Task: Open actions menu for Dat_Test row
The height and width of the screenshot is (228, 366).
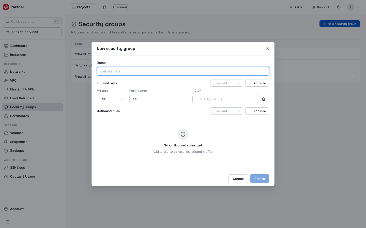Action: point(353,65)
